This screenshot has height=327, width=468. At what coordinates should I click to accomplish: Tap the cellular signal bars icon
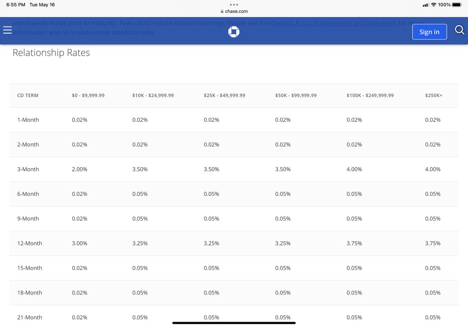[425, 5]
